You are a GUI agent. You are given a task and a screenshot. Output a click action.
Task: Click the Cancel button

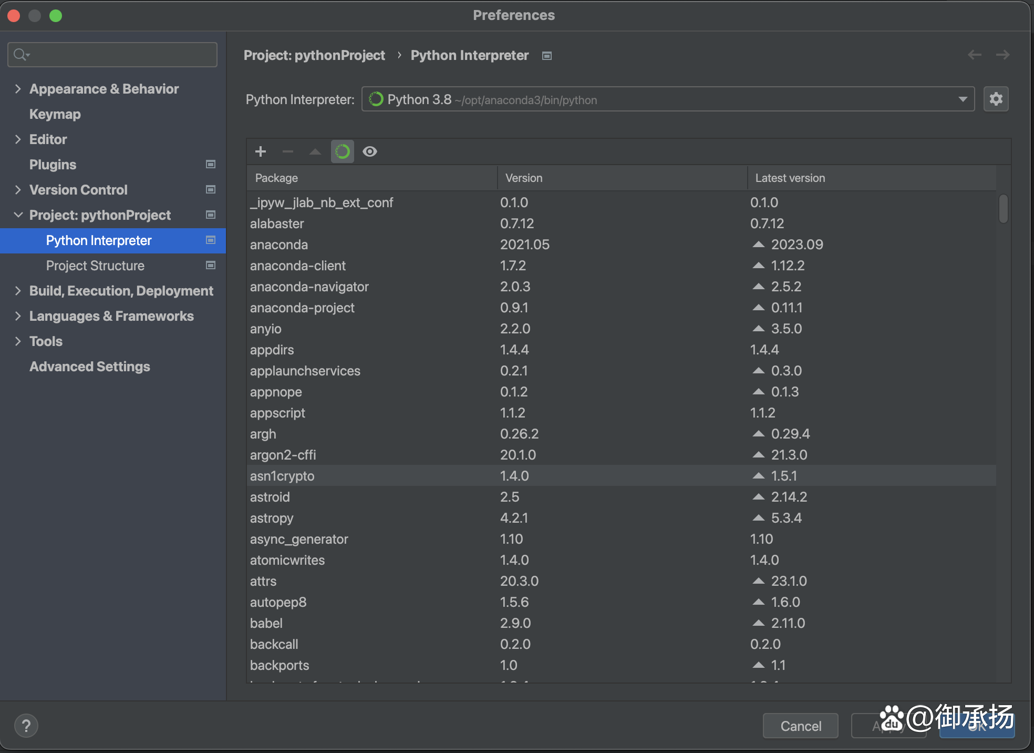coord(801,726)
